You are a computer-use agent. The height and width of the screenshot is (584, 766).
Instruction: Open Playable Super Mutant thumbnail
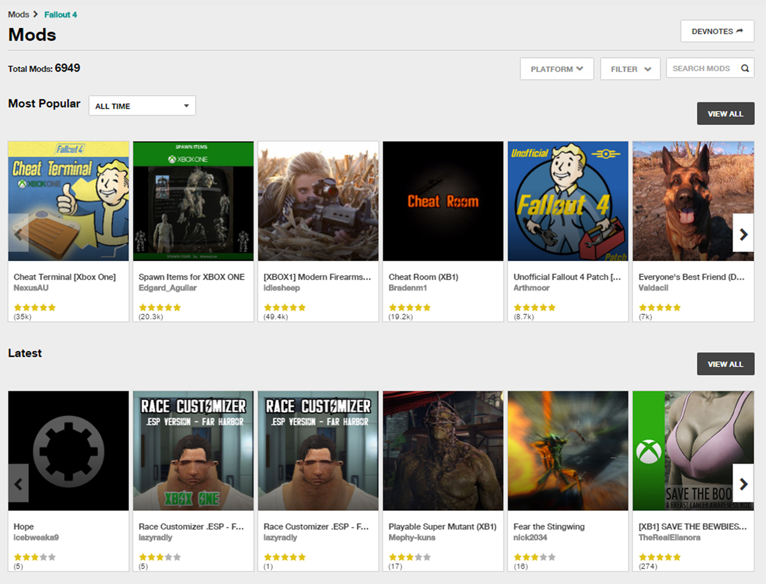(x=443, y=451)
